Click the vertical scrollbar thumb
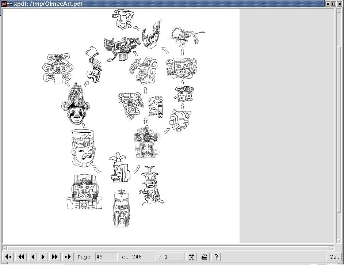 click(339, 129)
